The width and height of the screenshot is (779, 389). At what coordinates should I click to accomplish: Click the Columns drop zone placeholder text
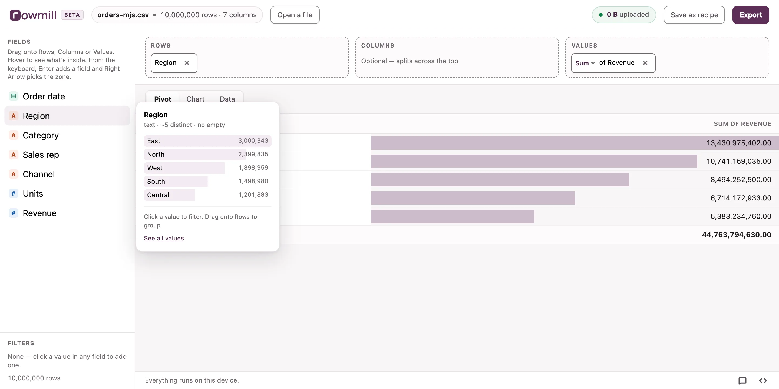tap(410, 61)
